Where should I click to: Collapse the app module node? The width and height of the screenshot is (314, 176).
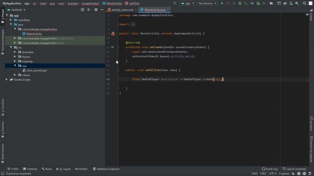[x=7, y=15]
